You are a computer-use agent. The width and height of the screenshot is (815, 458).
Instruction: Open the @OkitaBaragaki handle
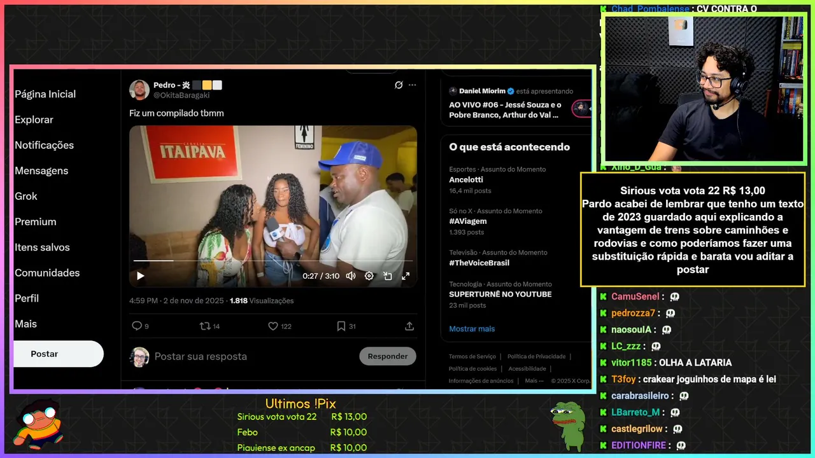[181, 95]
